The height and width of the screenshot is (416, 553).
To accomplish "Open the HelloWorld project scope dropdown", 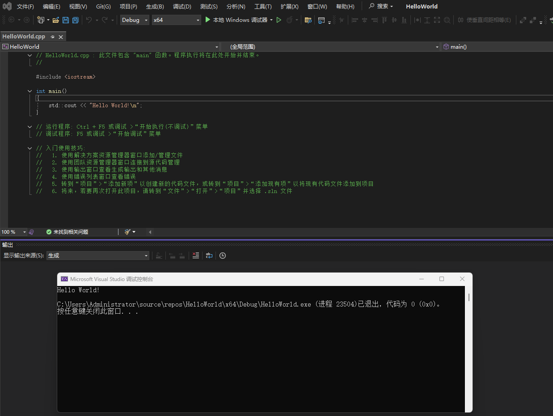I will click(110, 46).
